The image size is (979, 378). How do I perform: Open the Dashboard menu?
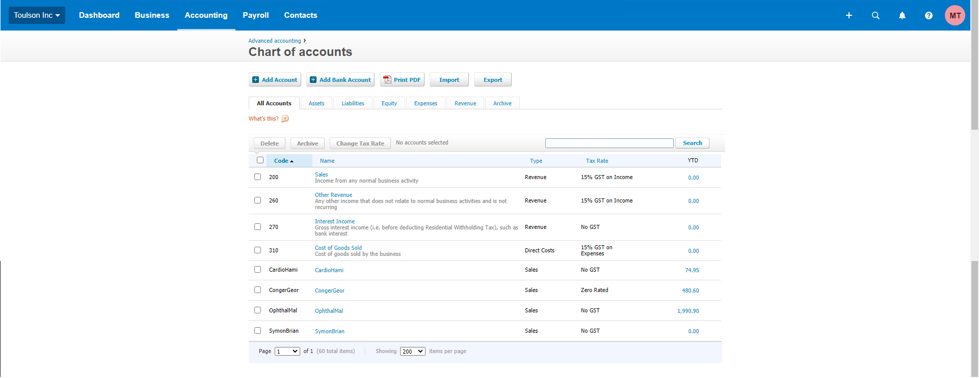99,15
